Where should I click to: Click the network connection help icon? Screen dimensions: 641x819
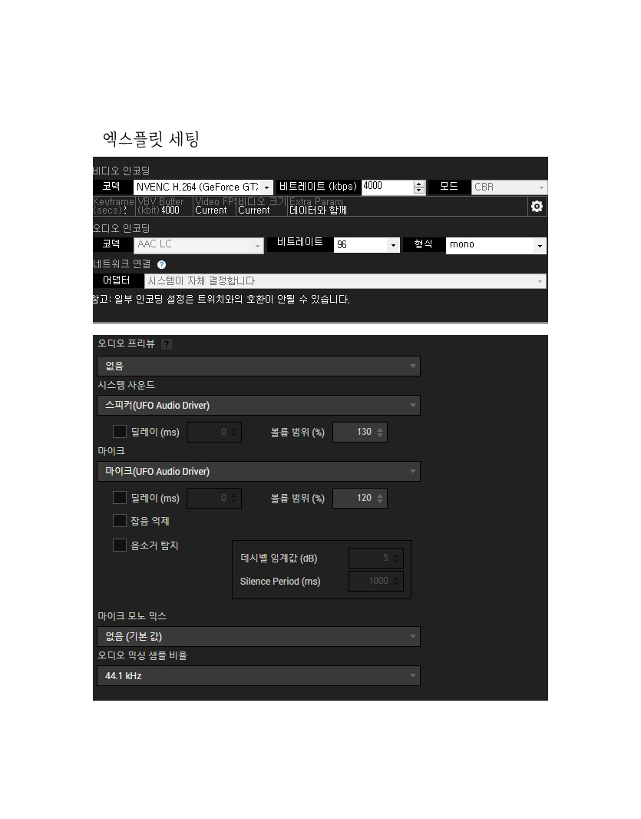point(161,265)
